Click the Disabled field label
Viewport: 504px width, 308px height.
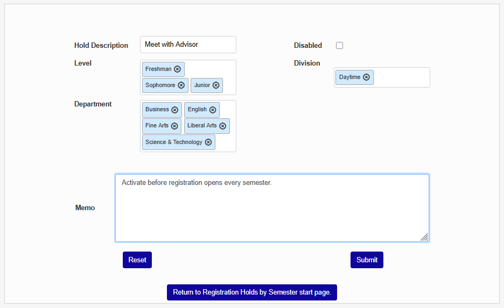308,46
